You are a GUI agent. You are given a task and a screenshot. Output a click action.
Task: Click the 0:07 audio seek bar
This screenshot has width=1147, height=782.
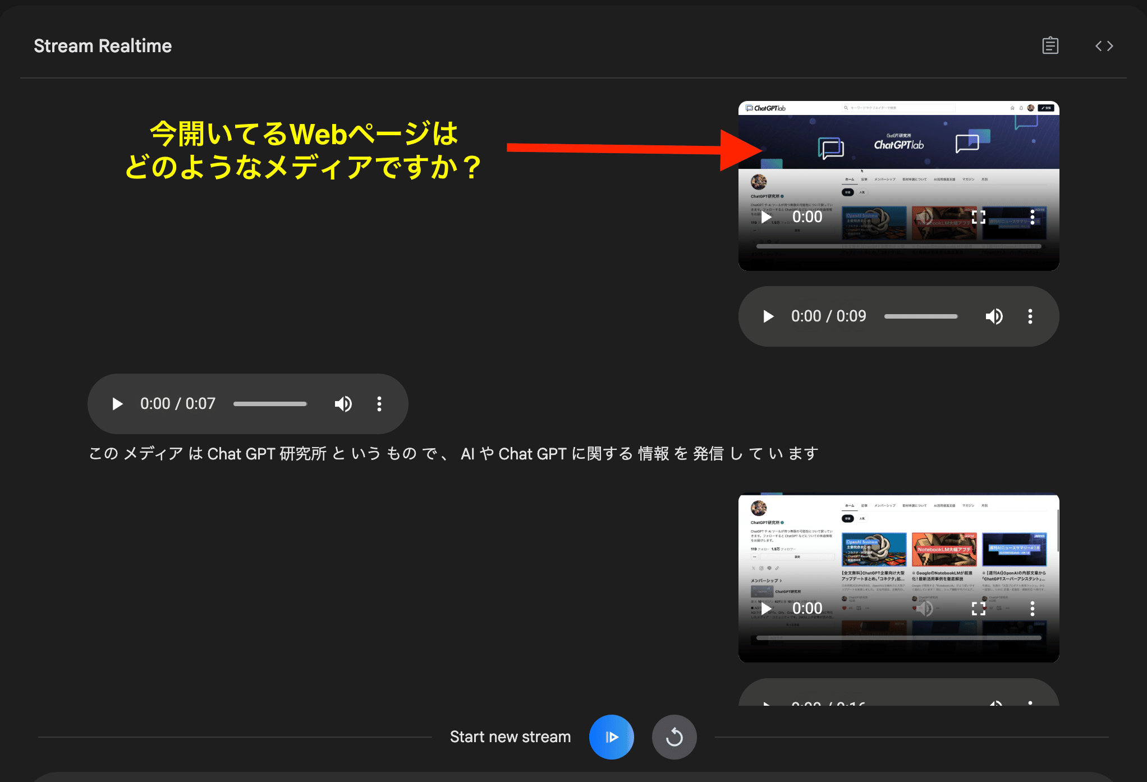pyautogui.click(x=270, y=404)
